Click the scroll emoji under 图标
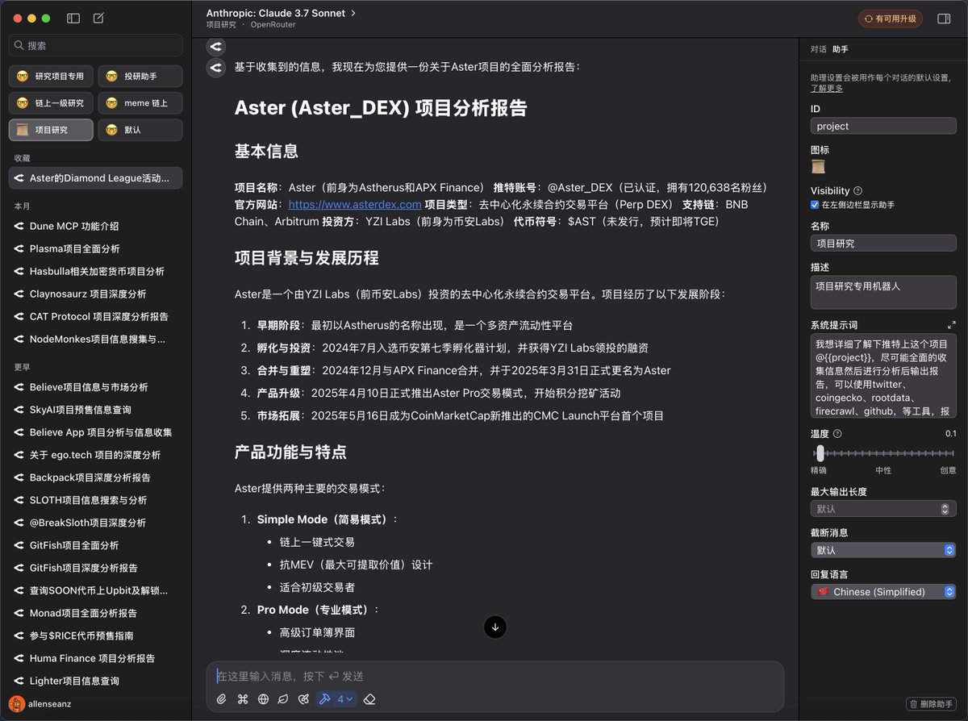968x721 pixels. pyautogui.click(x=818, y=167)
